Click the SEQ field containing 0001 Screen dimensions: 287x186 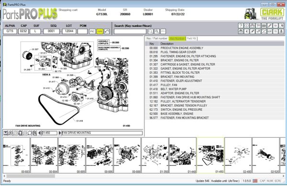click(x=51, y=31)
